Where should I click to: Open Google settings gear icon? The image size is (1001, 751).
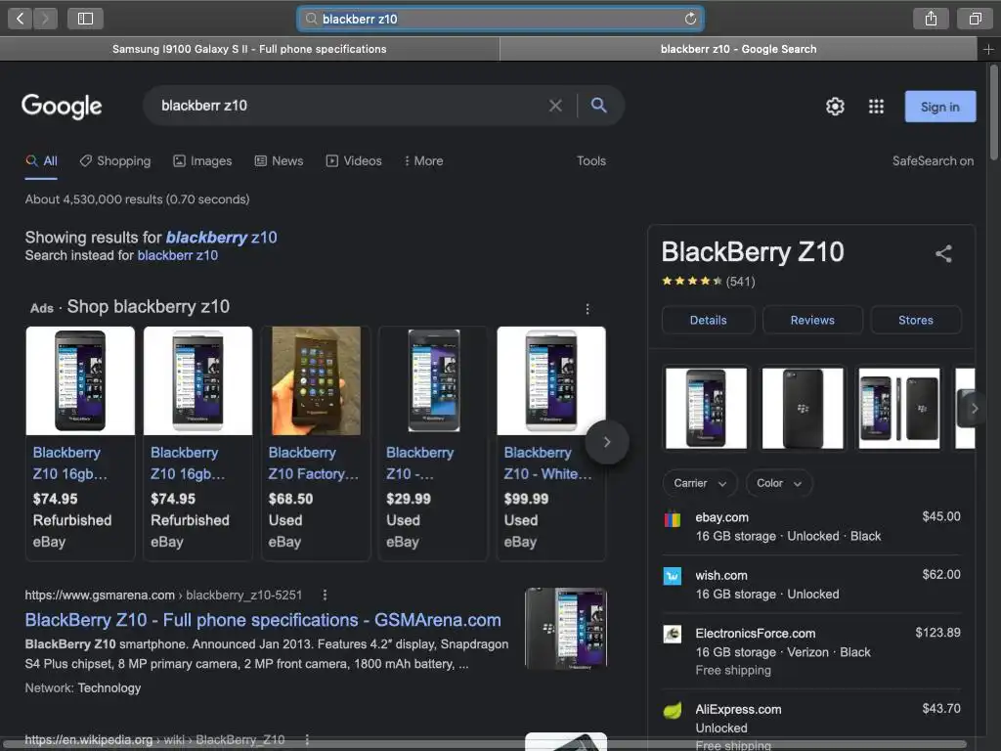coord(835,106)
